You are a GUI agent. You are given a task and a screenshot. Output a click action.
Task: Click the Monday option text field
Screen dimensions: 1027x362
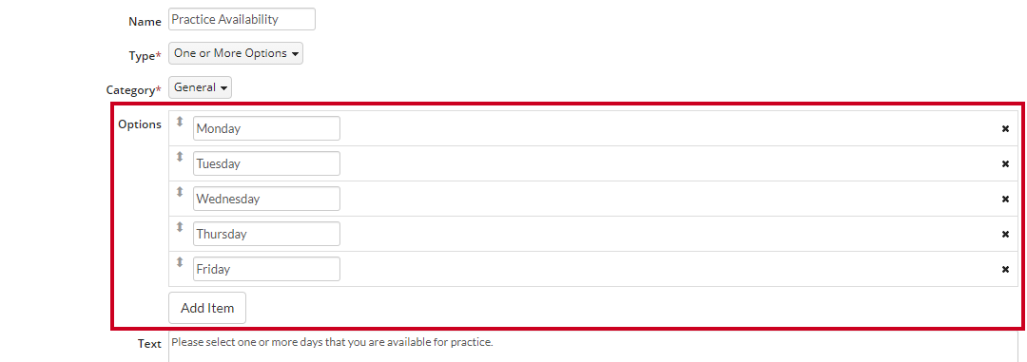pos(266,128)
